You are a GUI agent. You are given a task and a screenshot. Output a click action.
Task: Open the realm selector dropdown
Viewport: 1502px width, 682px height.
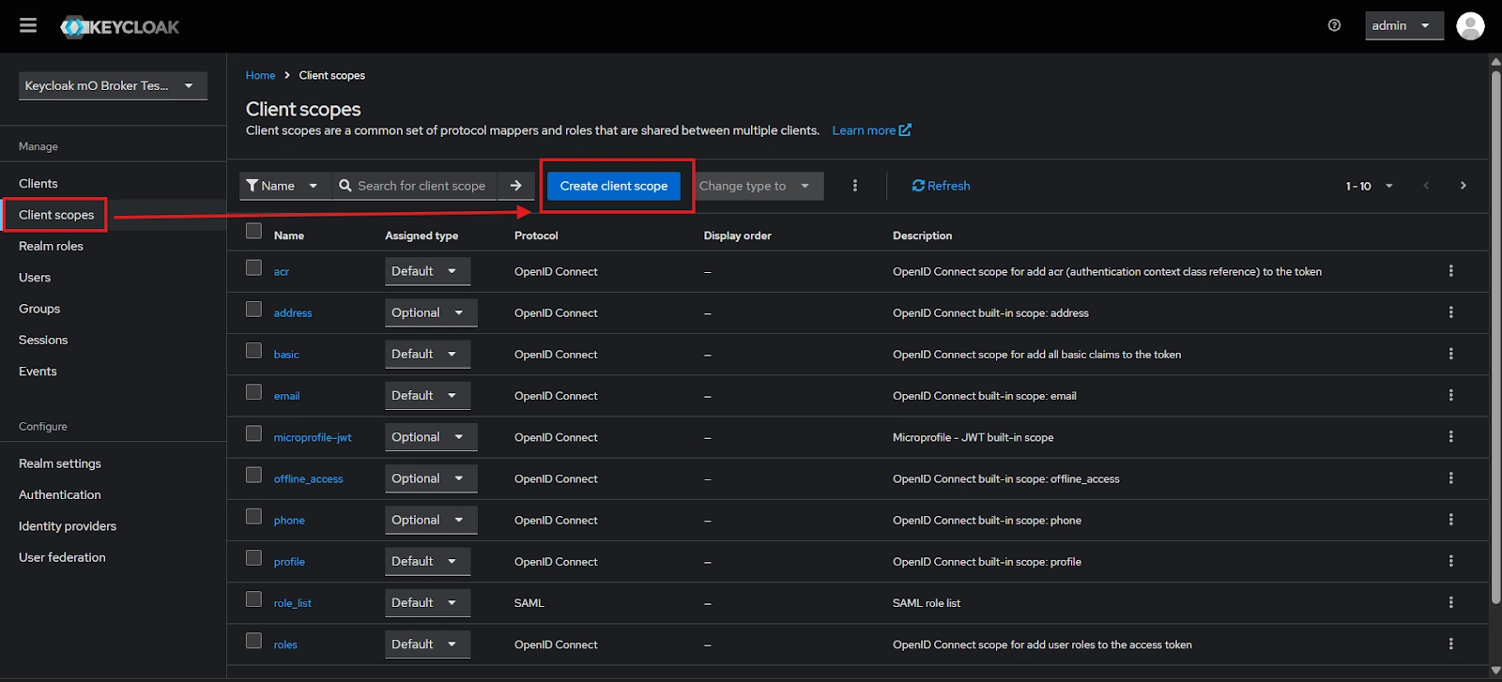point(113,85)
